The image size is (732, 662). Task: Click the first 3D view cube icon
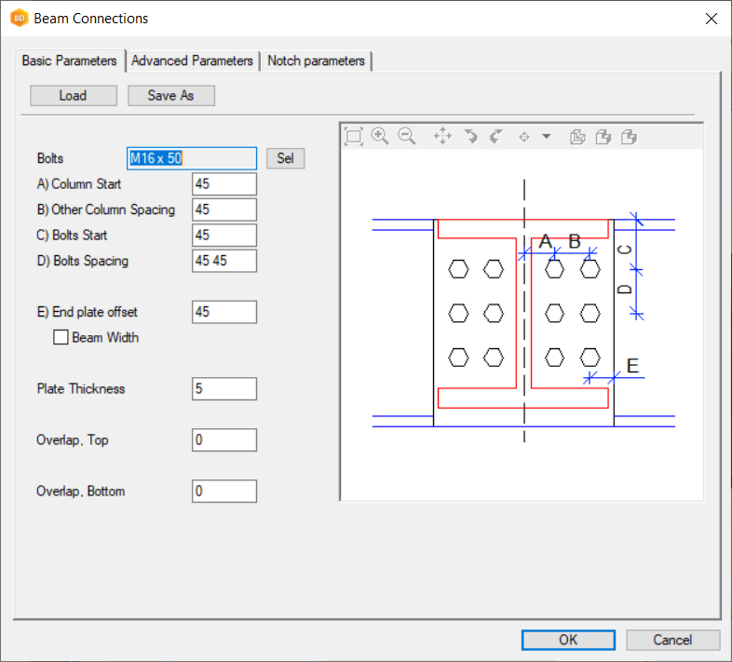point(577,137)
